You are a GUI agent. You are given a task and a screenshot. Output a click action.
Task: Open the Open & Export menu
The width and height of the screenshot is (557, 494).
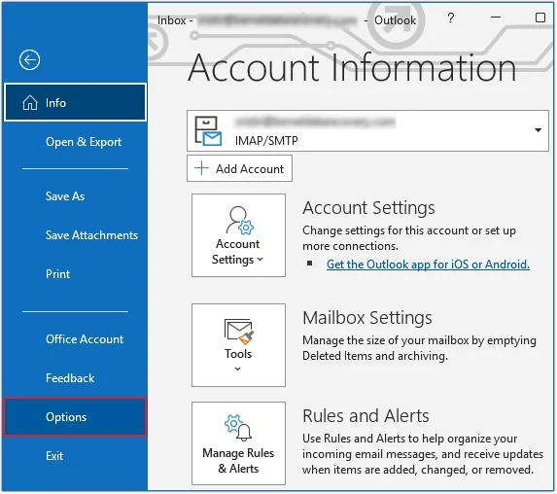pyautogui.click(x=84, y=142)
